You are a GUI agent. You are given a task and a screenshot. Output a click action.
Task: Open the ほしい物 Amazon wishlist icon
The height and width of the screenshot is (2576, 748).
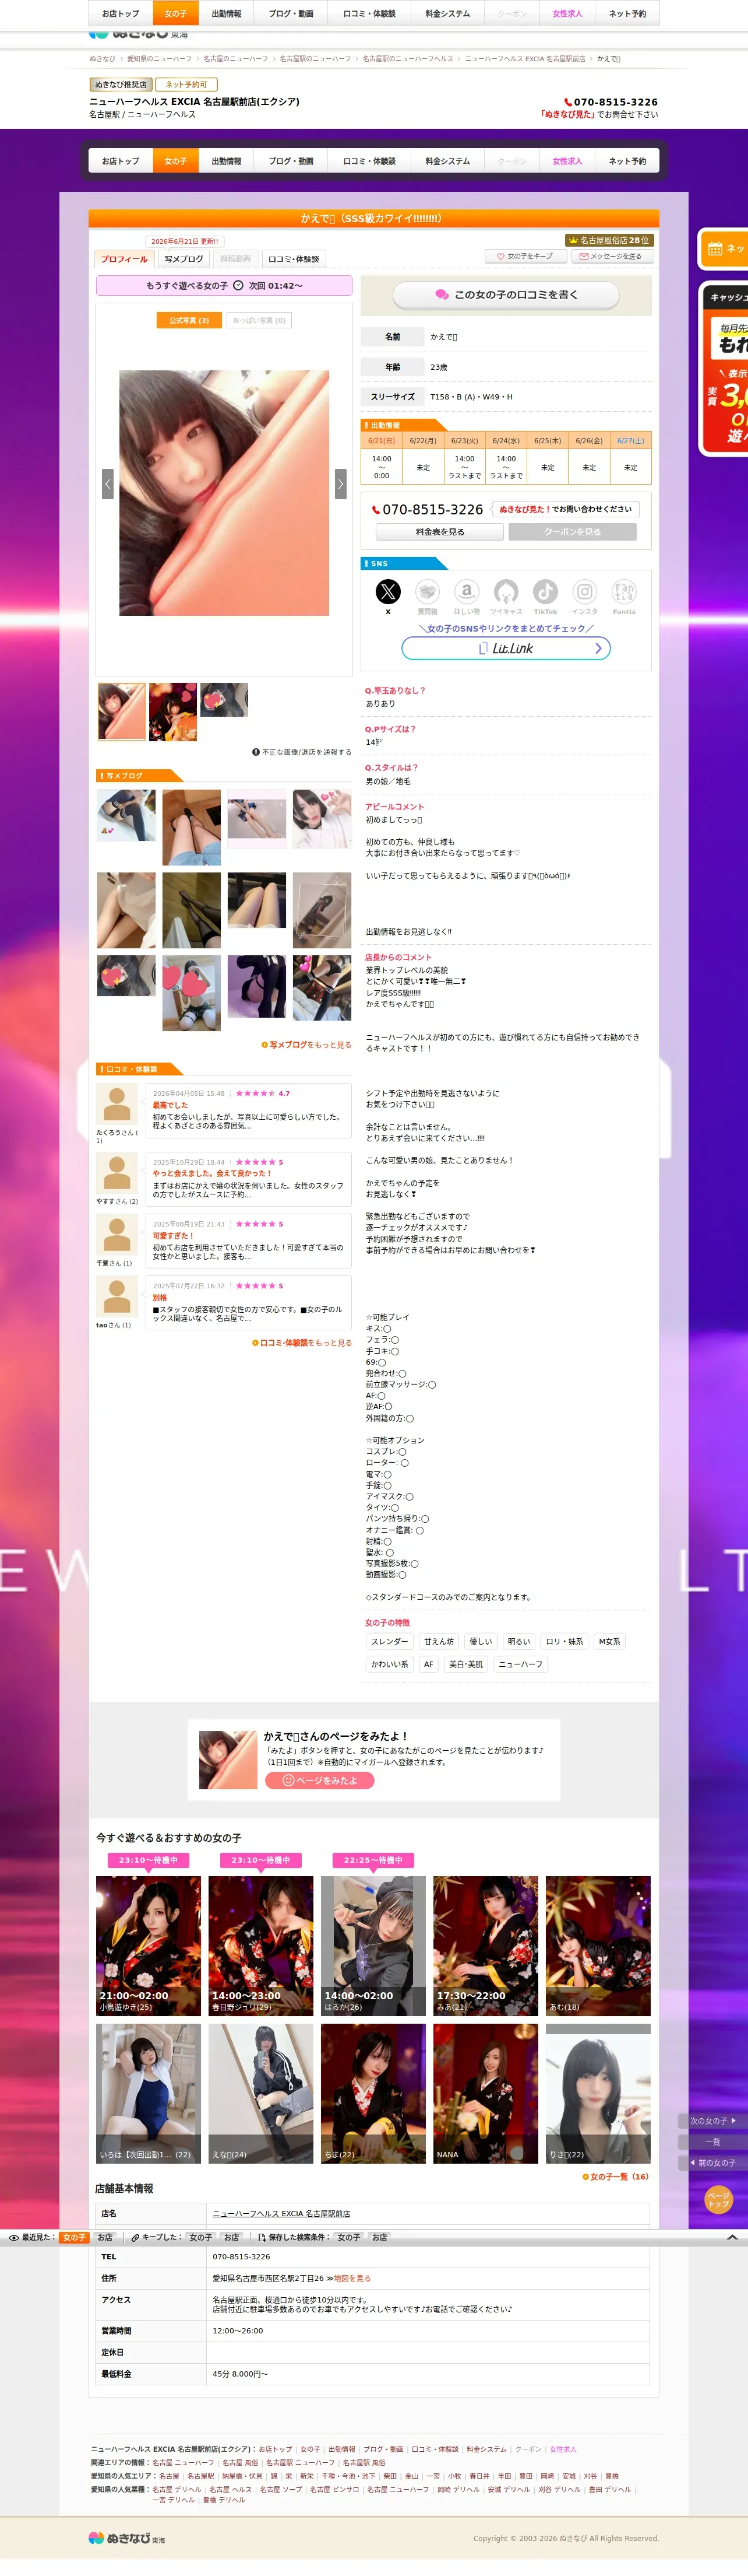467,591
